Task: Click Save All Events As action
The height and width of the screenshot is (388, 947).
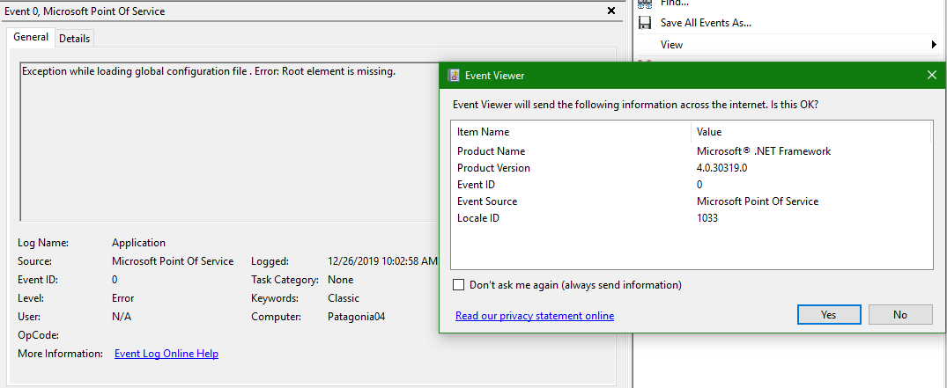Action: coord(706,23)
